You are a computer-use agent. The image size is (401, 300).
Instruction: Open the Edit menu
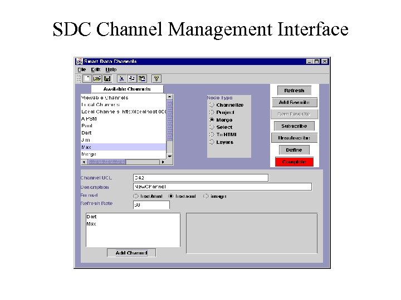[x=96, y=69]
